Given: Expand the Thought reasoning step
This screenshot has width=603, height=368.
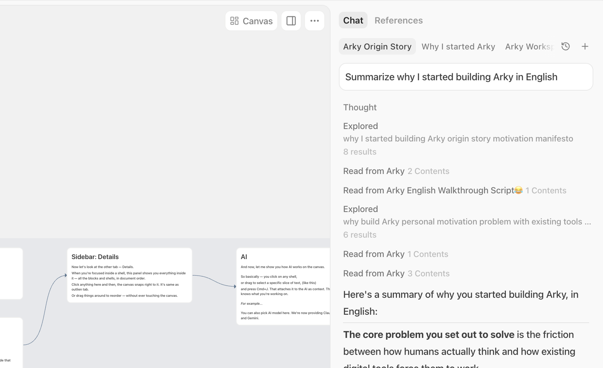Looking at the screenshot, I should point(360,108).
